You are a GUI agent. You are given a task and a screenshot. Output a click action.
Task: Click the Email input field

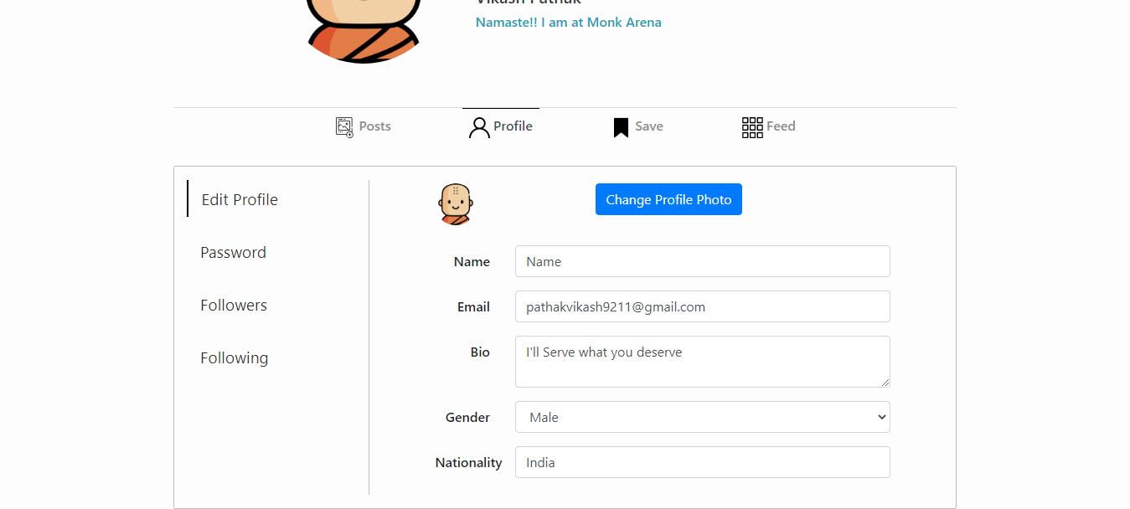click(x=702, y=306)
